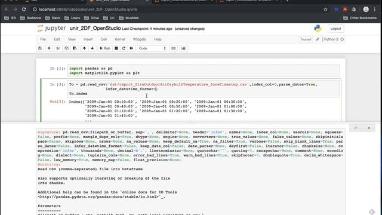The height and width of the screenshot is (215, 382).
Task: Reload the browser page
Action: 24,10
